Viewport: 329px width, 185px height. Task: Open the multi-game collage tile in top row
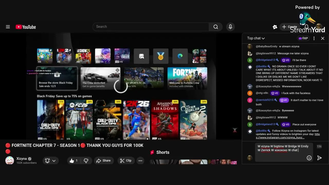coord(199,56)
